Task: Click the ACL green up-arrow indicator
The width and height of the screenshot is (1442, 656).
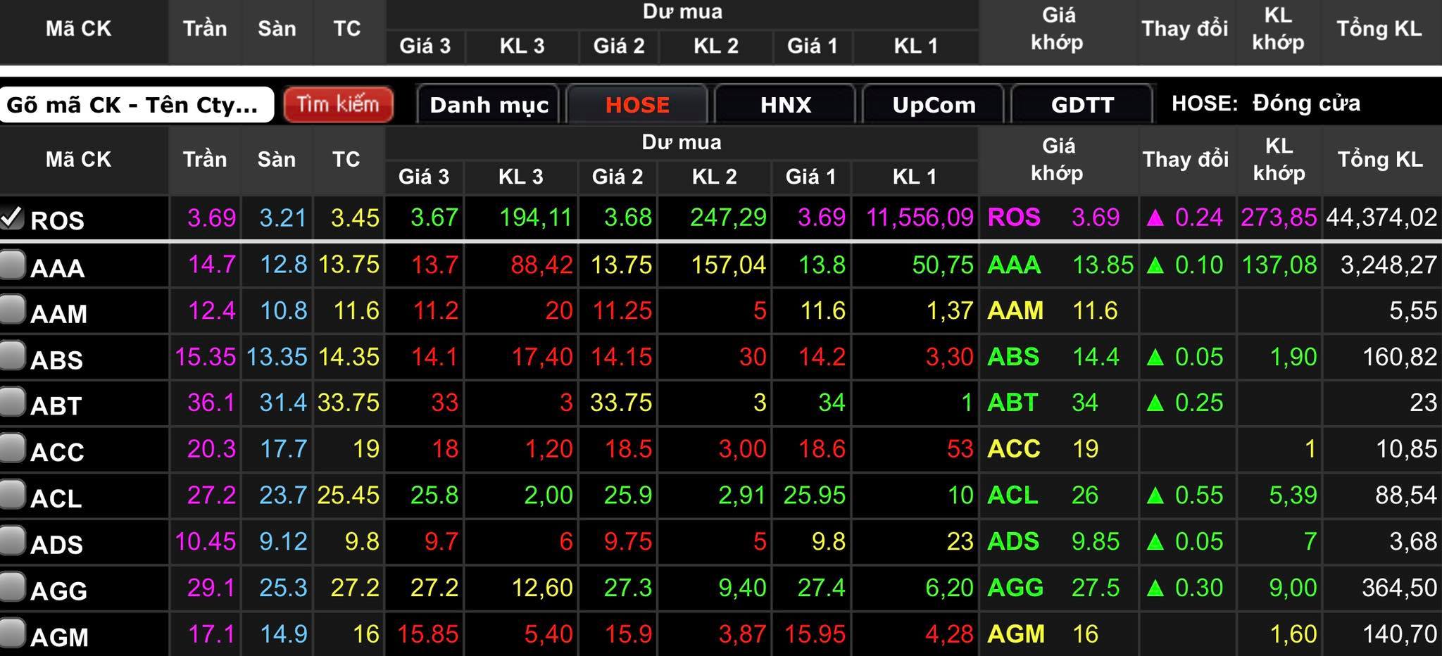Action: coord(1155,496)
